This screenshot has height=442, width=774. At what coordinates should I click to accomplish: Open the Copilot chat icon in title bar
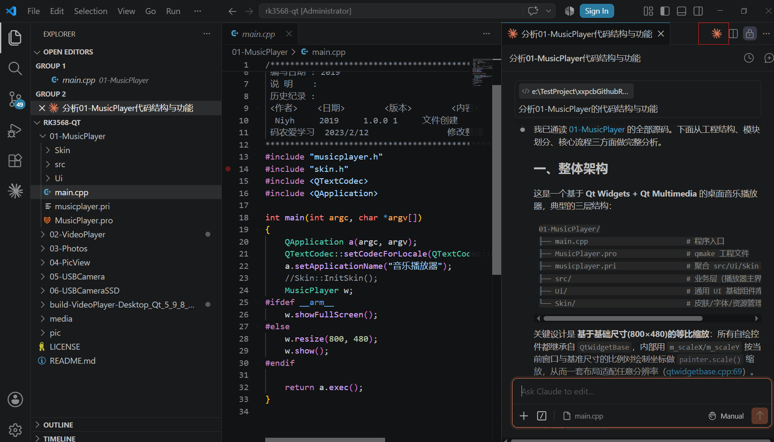(533, 11)
